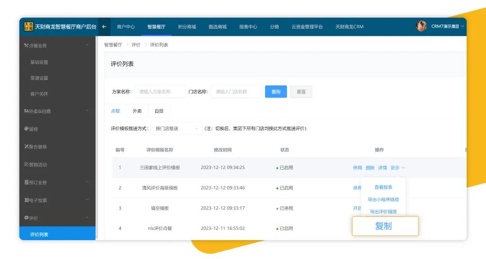Open 甄选商城 top menu
This screenshot has width=486, height=259.
tap(218, 27)
